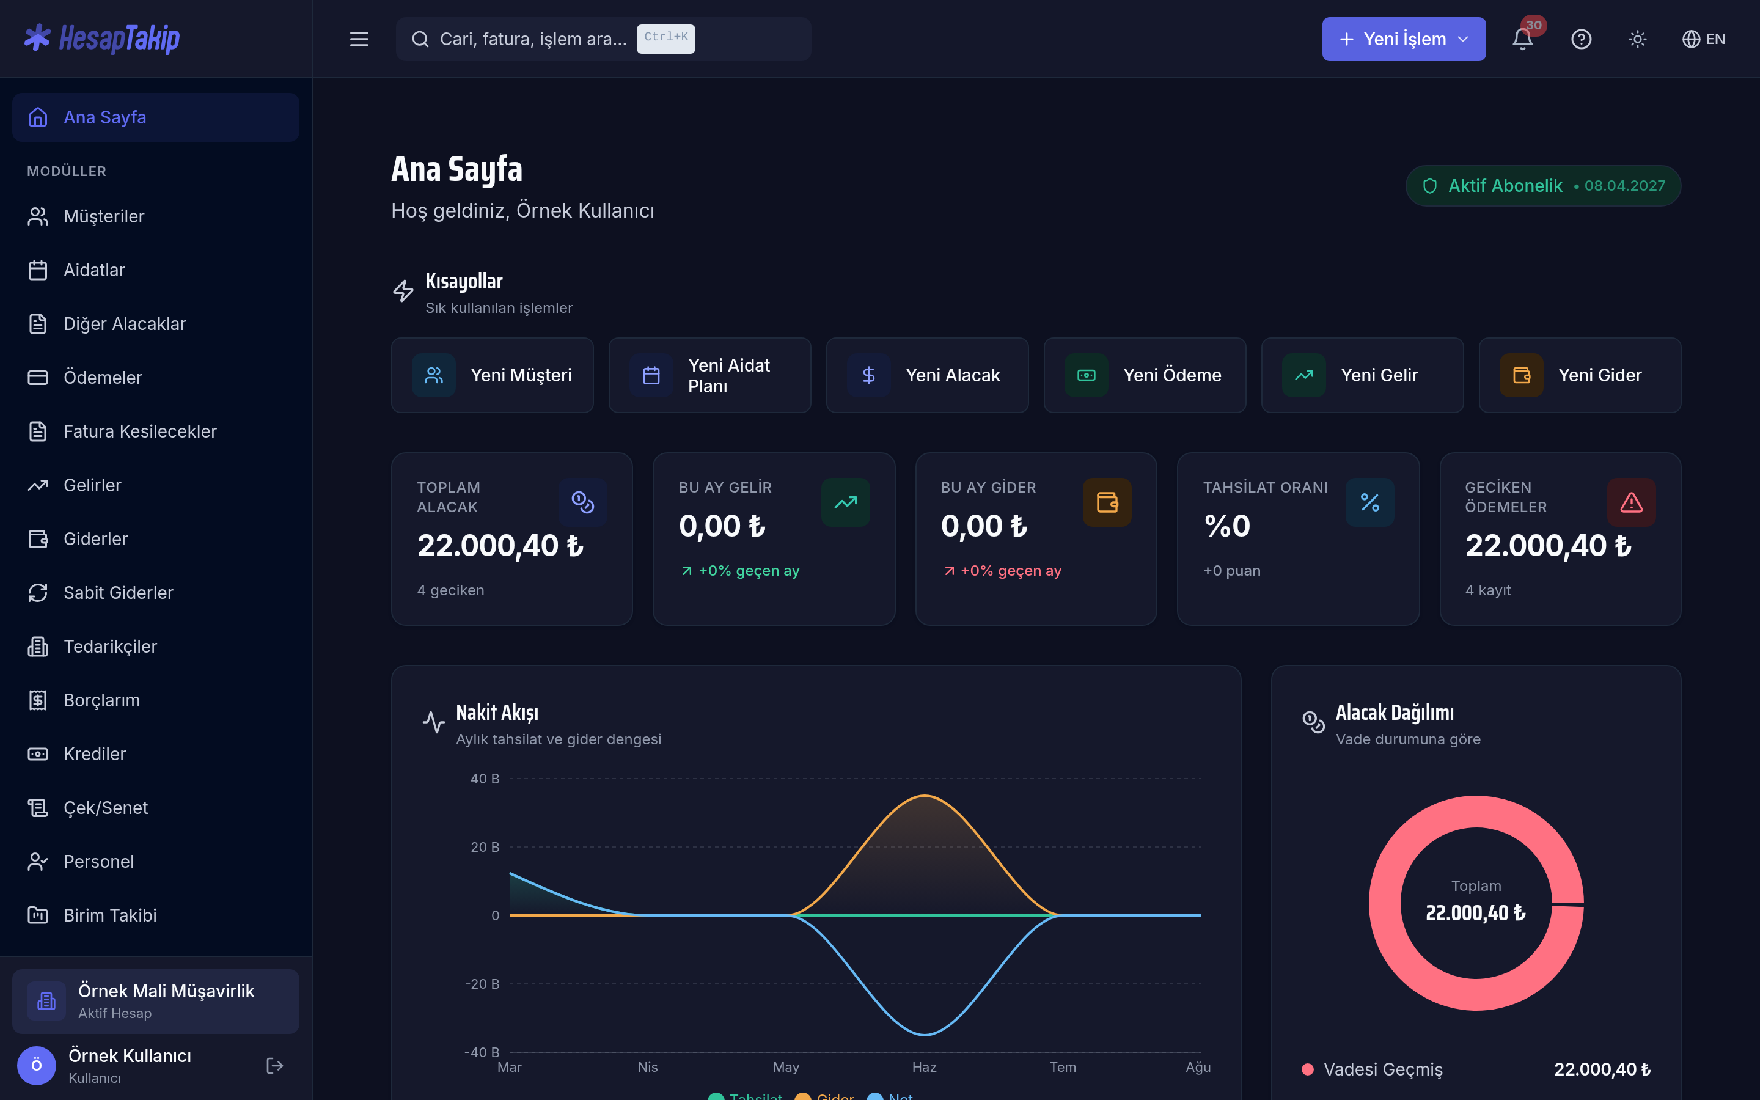This screenshot has height=1100, width=1760.
Task: Open the Örnek Mali Müşavirlik account switcher
Action: coord(156,1001)
